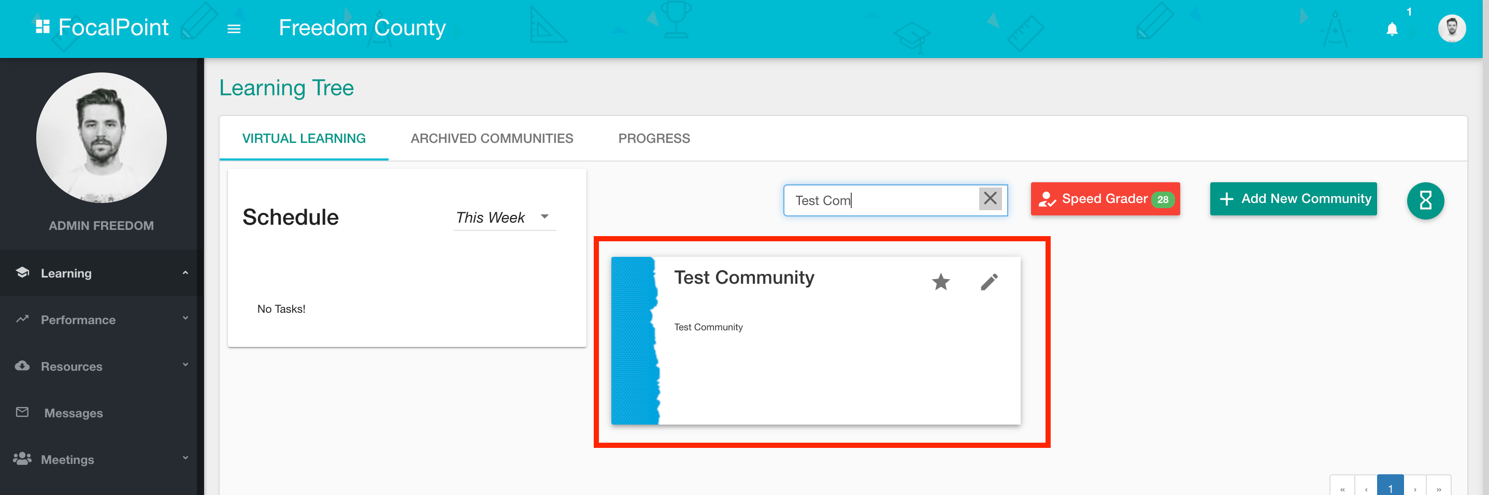
Task: Open the notifications bell
Action: click(x=1392, y=29)
